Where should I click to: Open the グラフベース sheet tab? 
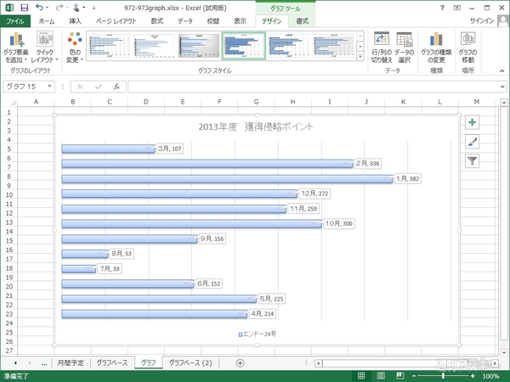tap(112, 362)
